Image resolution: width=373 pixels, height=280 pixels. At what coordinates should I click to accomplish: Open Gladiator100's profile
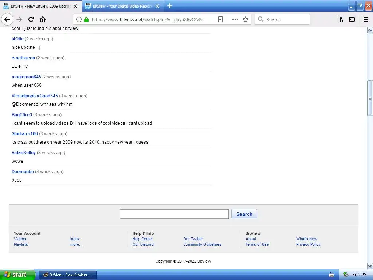pos(25,133)
